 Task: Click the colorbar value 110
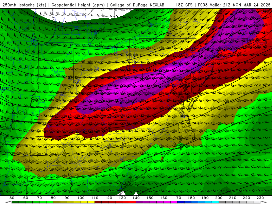(x=95, y=198)
